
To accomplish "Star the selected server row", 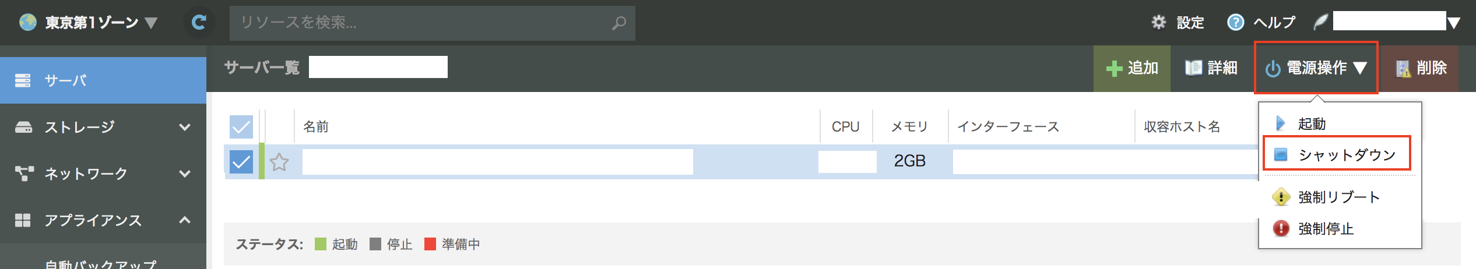I will tap(279, 162).
